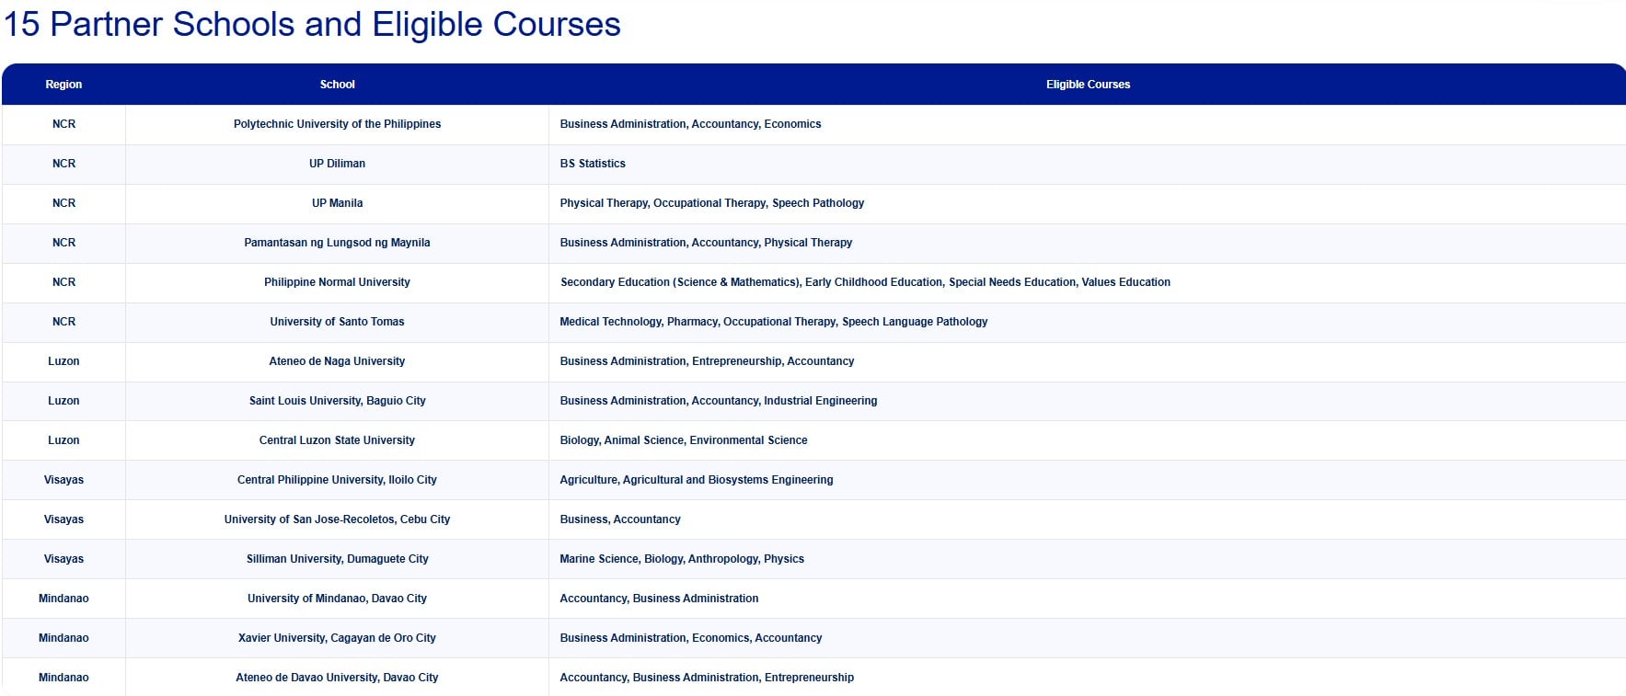Click the School column header
This screenshot has width=1626, height=696.
pyautogui.click(x=337, y=85)
